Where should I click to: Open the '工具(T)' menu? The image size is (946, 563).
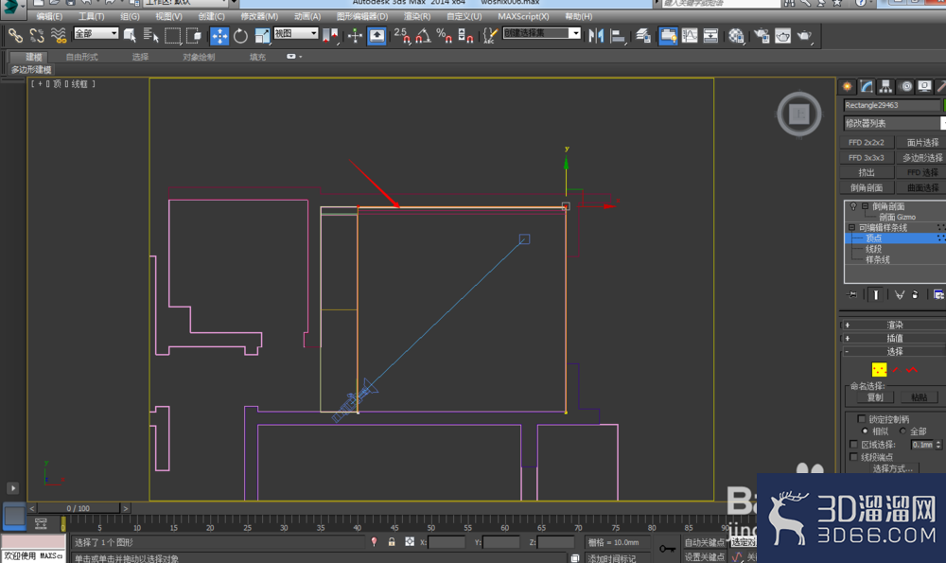[x=91, y=16]
